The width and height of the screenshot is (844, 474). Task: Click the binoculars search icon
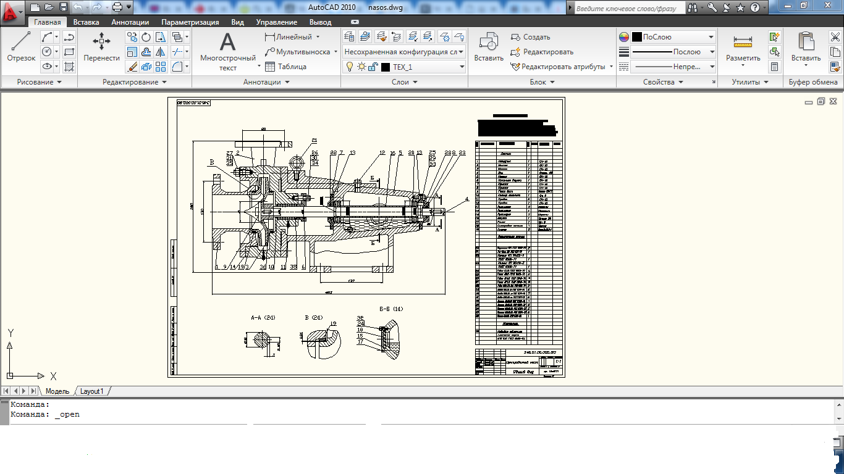[x=693, y=8]
